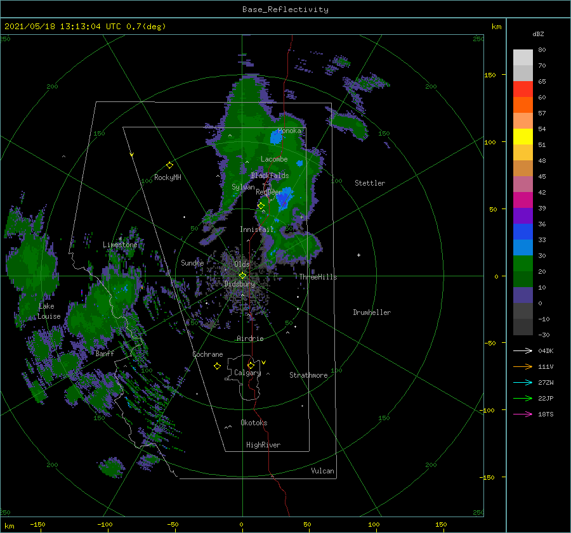Click the RedDeer city label
This screenshot has width=571, height=533.
click(x=269, y=192)
